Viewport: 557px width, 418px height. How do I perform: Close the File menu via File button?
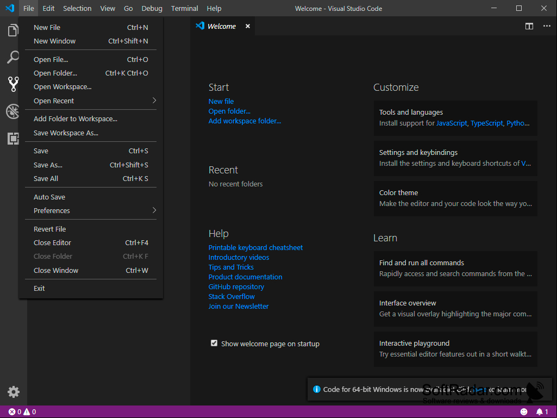pos(29,8)
